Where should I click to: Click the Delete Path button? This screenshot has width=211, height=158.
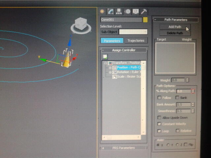tap(175, 33)
